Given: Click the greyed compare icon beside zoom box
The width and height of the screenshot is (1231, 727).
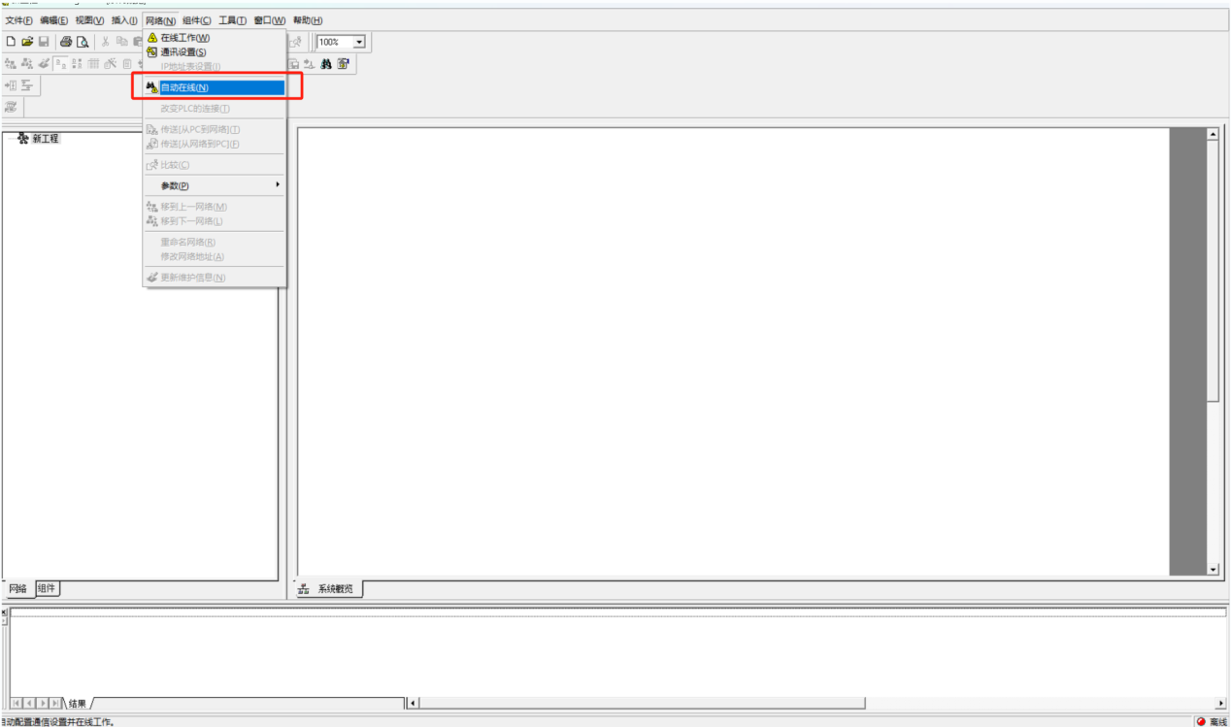Looking at the screenshot, I should [x=295, y=42].
